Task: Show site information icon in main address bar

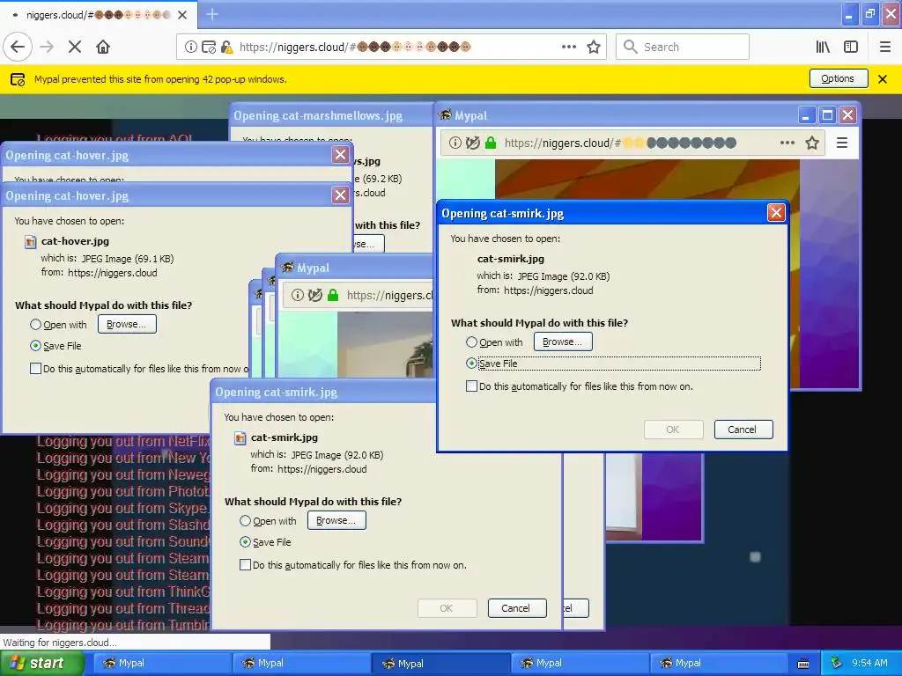Action: click(x=191, y=47)
